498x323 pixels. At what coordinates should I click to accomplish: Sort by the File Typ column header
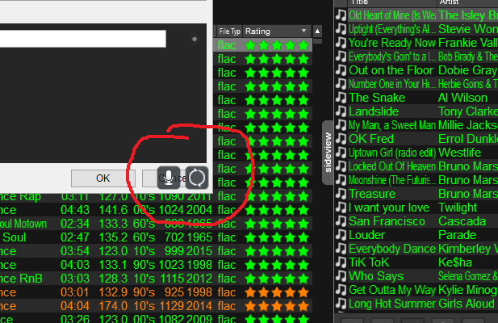pos(229,31)
